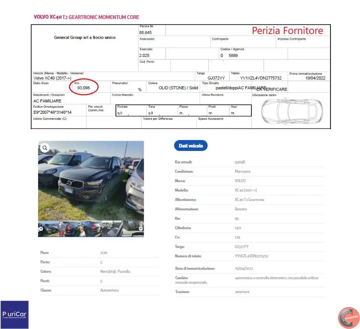
Task: Click title VOLVO XC40 T2 GEARTRONIC MOMENTUM CORE
Action: click(86, 17)
